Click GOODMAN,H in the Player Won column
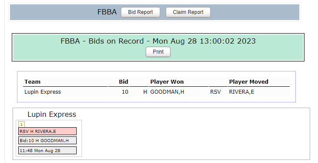This screenshot has width=318, height=163. point(167,92)
